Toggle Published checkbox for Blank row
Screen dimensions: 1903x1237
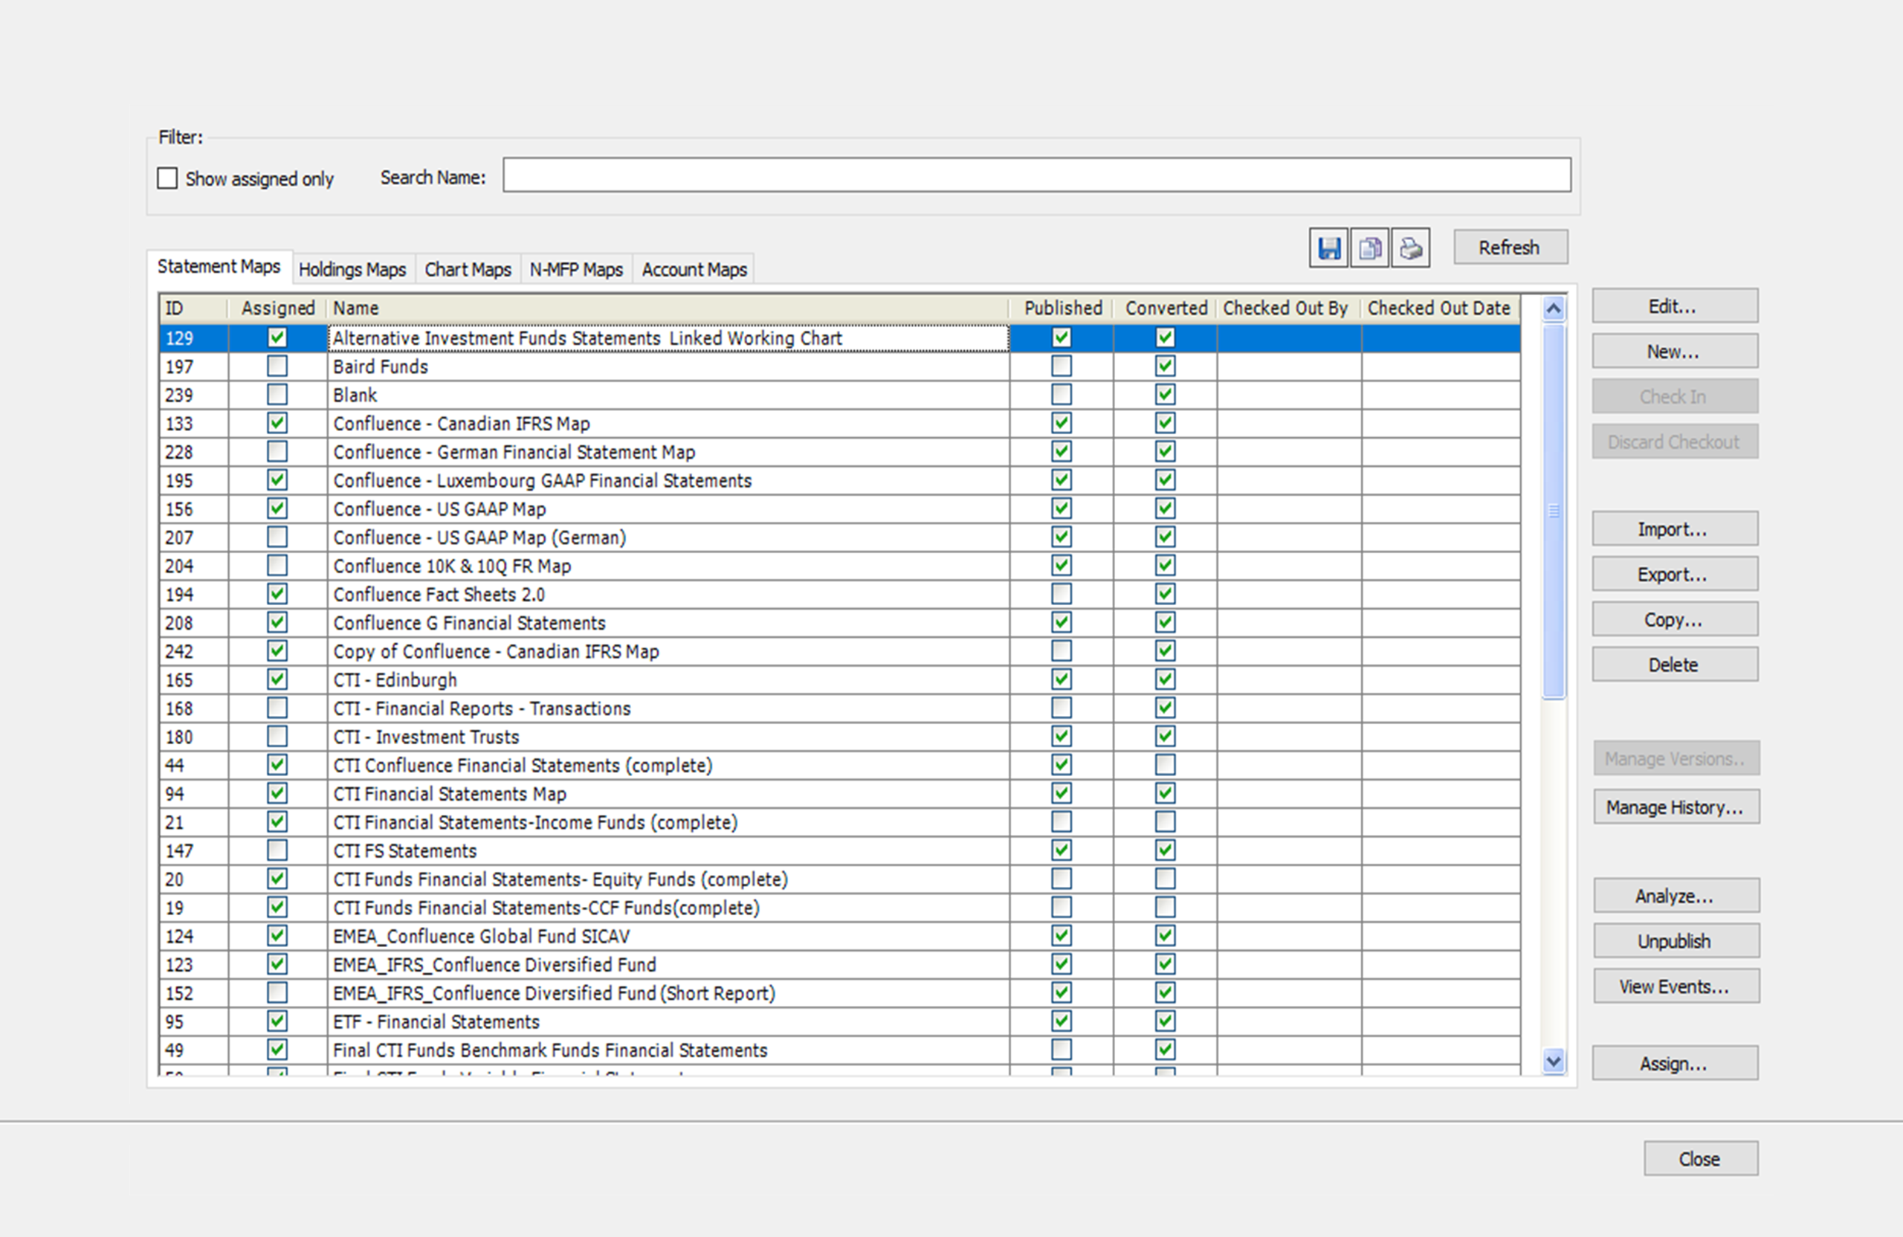click(1060, 395)
